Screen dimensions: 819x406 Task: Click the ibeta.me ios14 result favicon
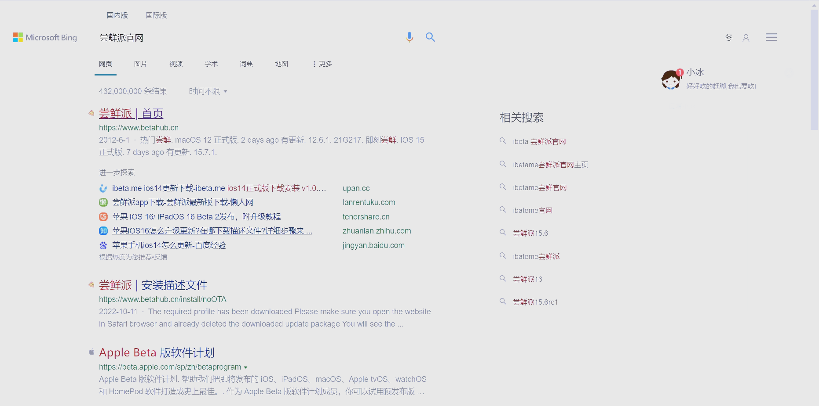[103, 188]
